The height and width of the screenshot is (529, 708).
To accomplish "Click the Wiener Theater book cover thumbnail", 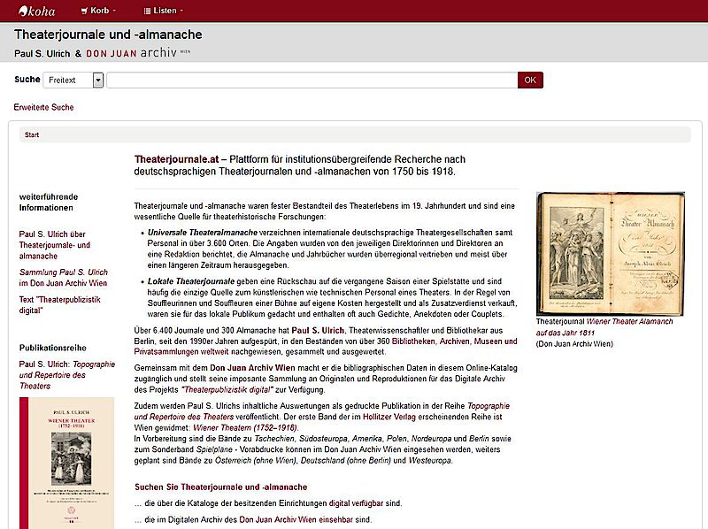I will (x=66, y=464).
